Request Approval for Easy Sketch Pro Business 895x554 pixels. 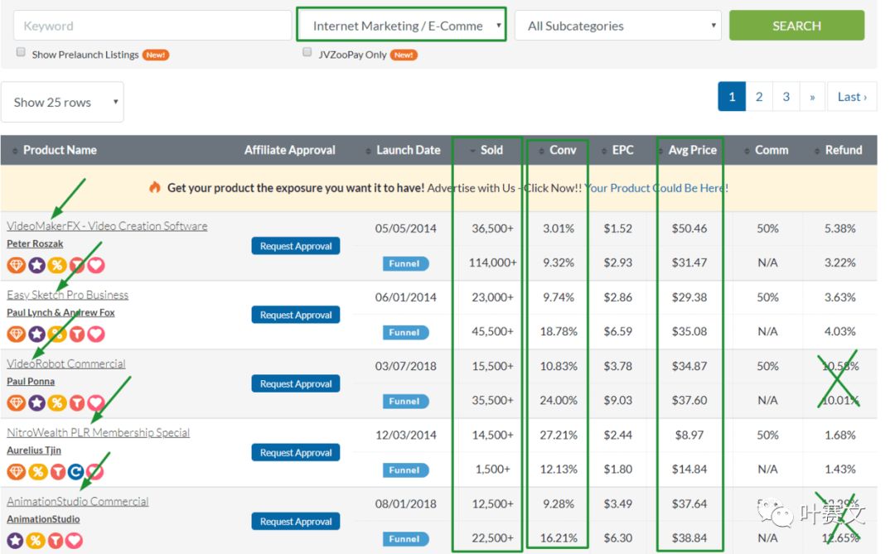[296, 315]
